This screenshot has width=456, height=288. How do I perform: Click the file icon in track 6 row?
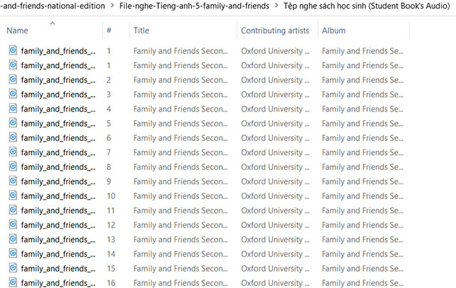point(14,138)
